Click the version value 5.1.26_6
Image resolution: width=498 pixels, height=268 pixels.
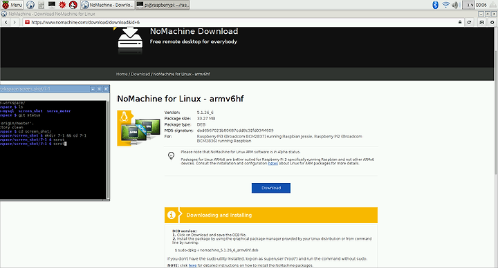[x=205, y=113]
